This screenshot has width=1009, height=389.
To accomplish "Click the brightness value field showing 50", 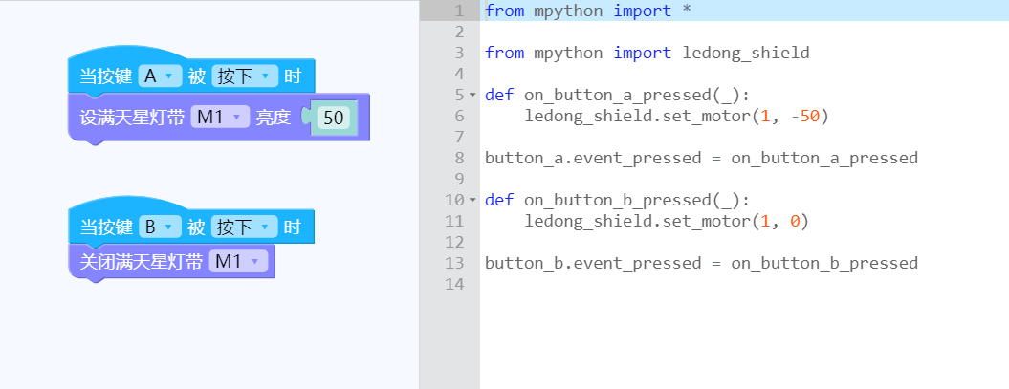I will click(334, 118).
